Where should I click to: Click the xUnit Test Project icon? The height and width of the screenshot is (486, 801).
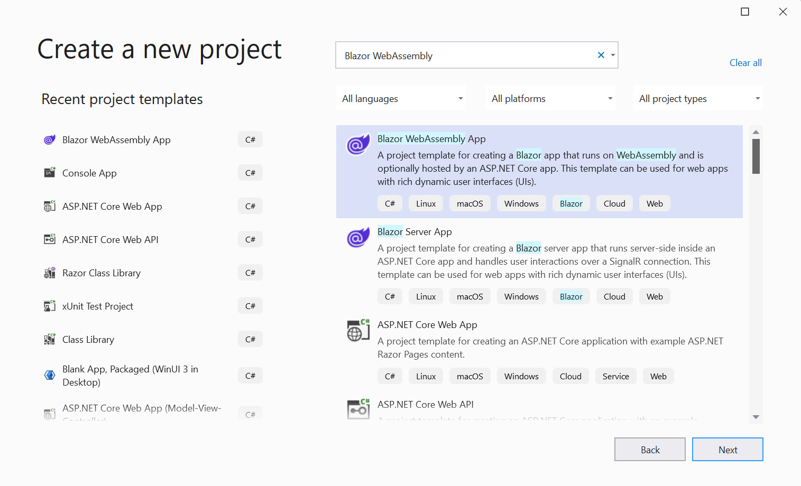50,306
